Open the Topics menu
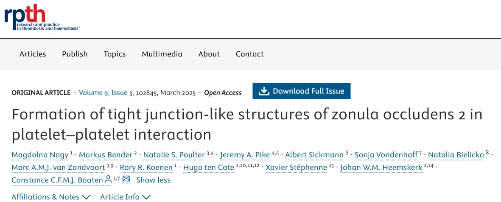 point(115,54)
